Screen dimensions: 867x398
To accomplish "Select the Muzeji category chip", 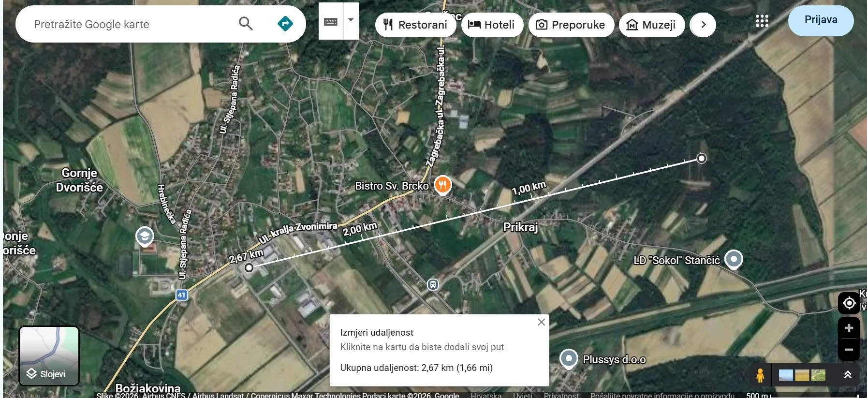I will point(652,25).
